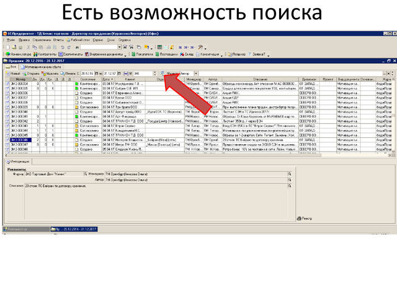Image resolution: width=397 pixels, height=297 pixels.
Task: Click magnifier icon next to Описание field
Action: tap(290, 186)
